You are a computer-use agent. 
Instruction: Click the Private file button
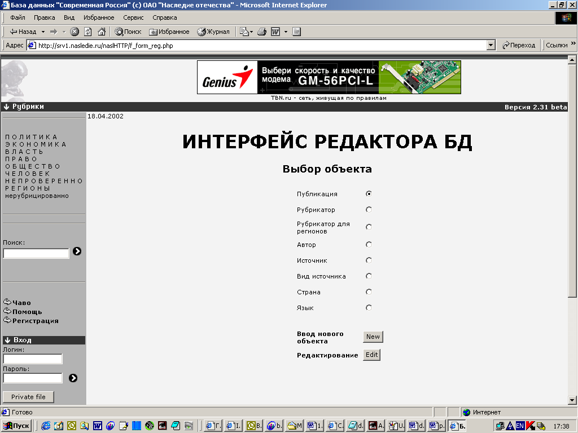click(x=28, y=397)
